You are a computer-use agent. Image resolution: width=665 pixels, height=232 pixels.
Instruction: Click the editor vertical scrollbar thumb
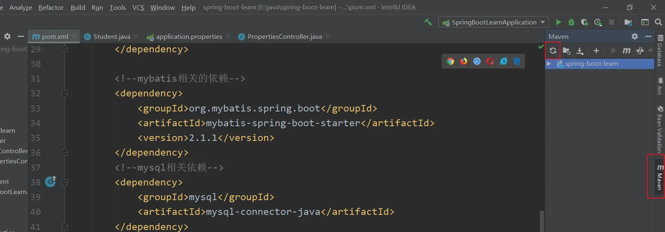542,221
